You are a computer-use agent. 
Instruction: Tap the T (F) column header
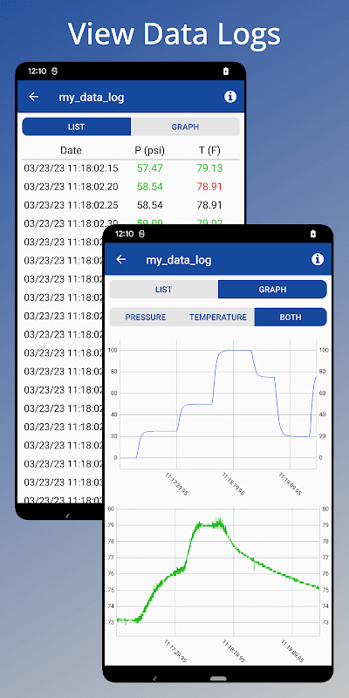coord(209,150)
